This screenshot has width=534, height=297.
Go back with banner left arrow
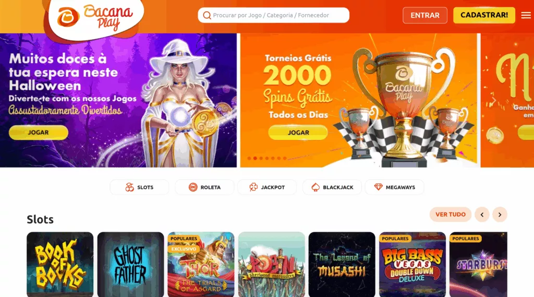(40, 100)
